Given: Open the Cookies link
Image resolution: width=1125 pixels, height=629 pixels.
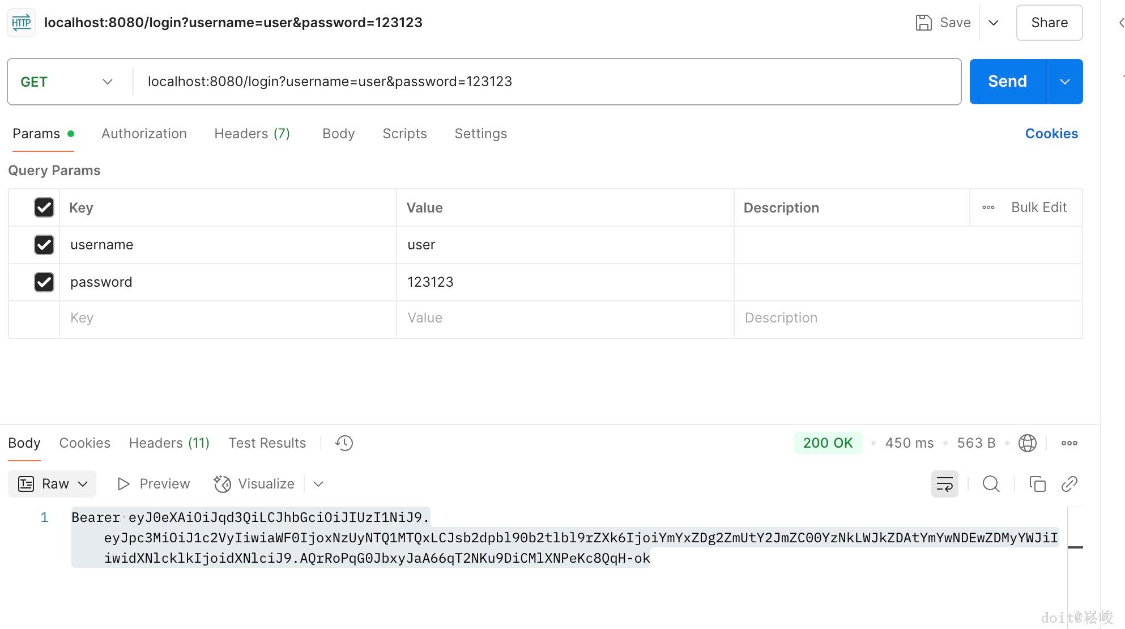Looking at the screenshot, I should tap(1051, 134).
